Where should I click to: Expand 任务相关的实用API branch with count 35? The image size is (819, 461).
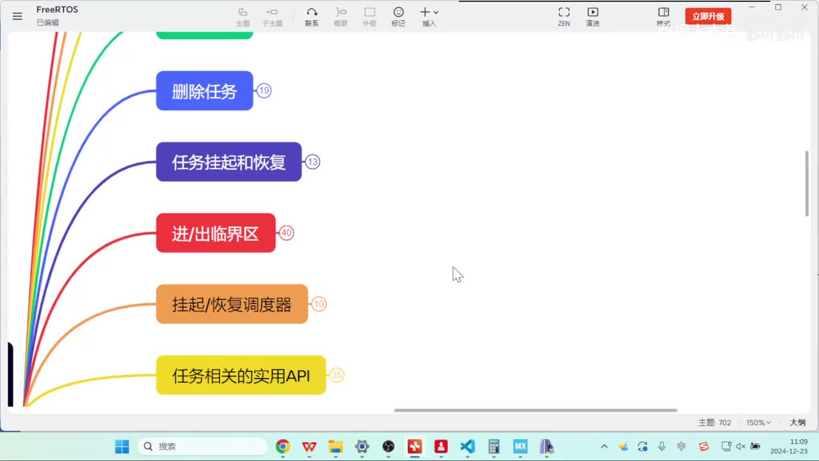pyautogui.click(x=337, y=375)
